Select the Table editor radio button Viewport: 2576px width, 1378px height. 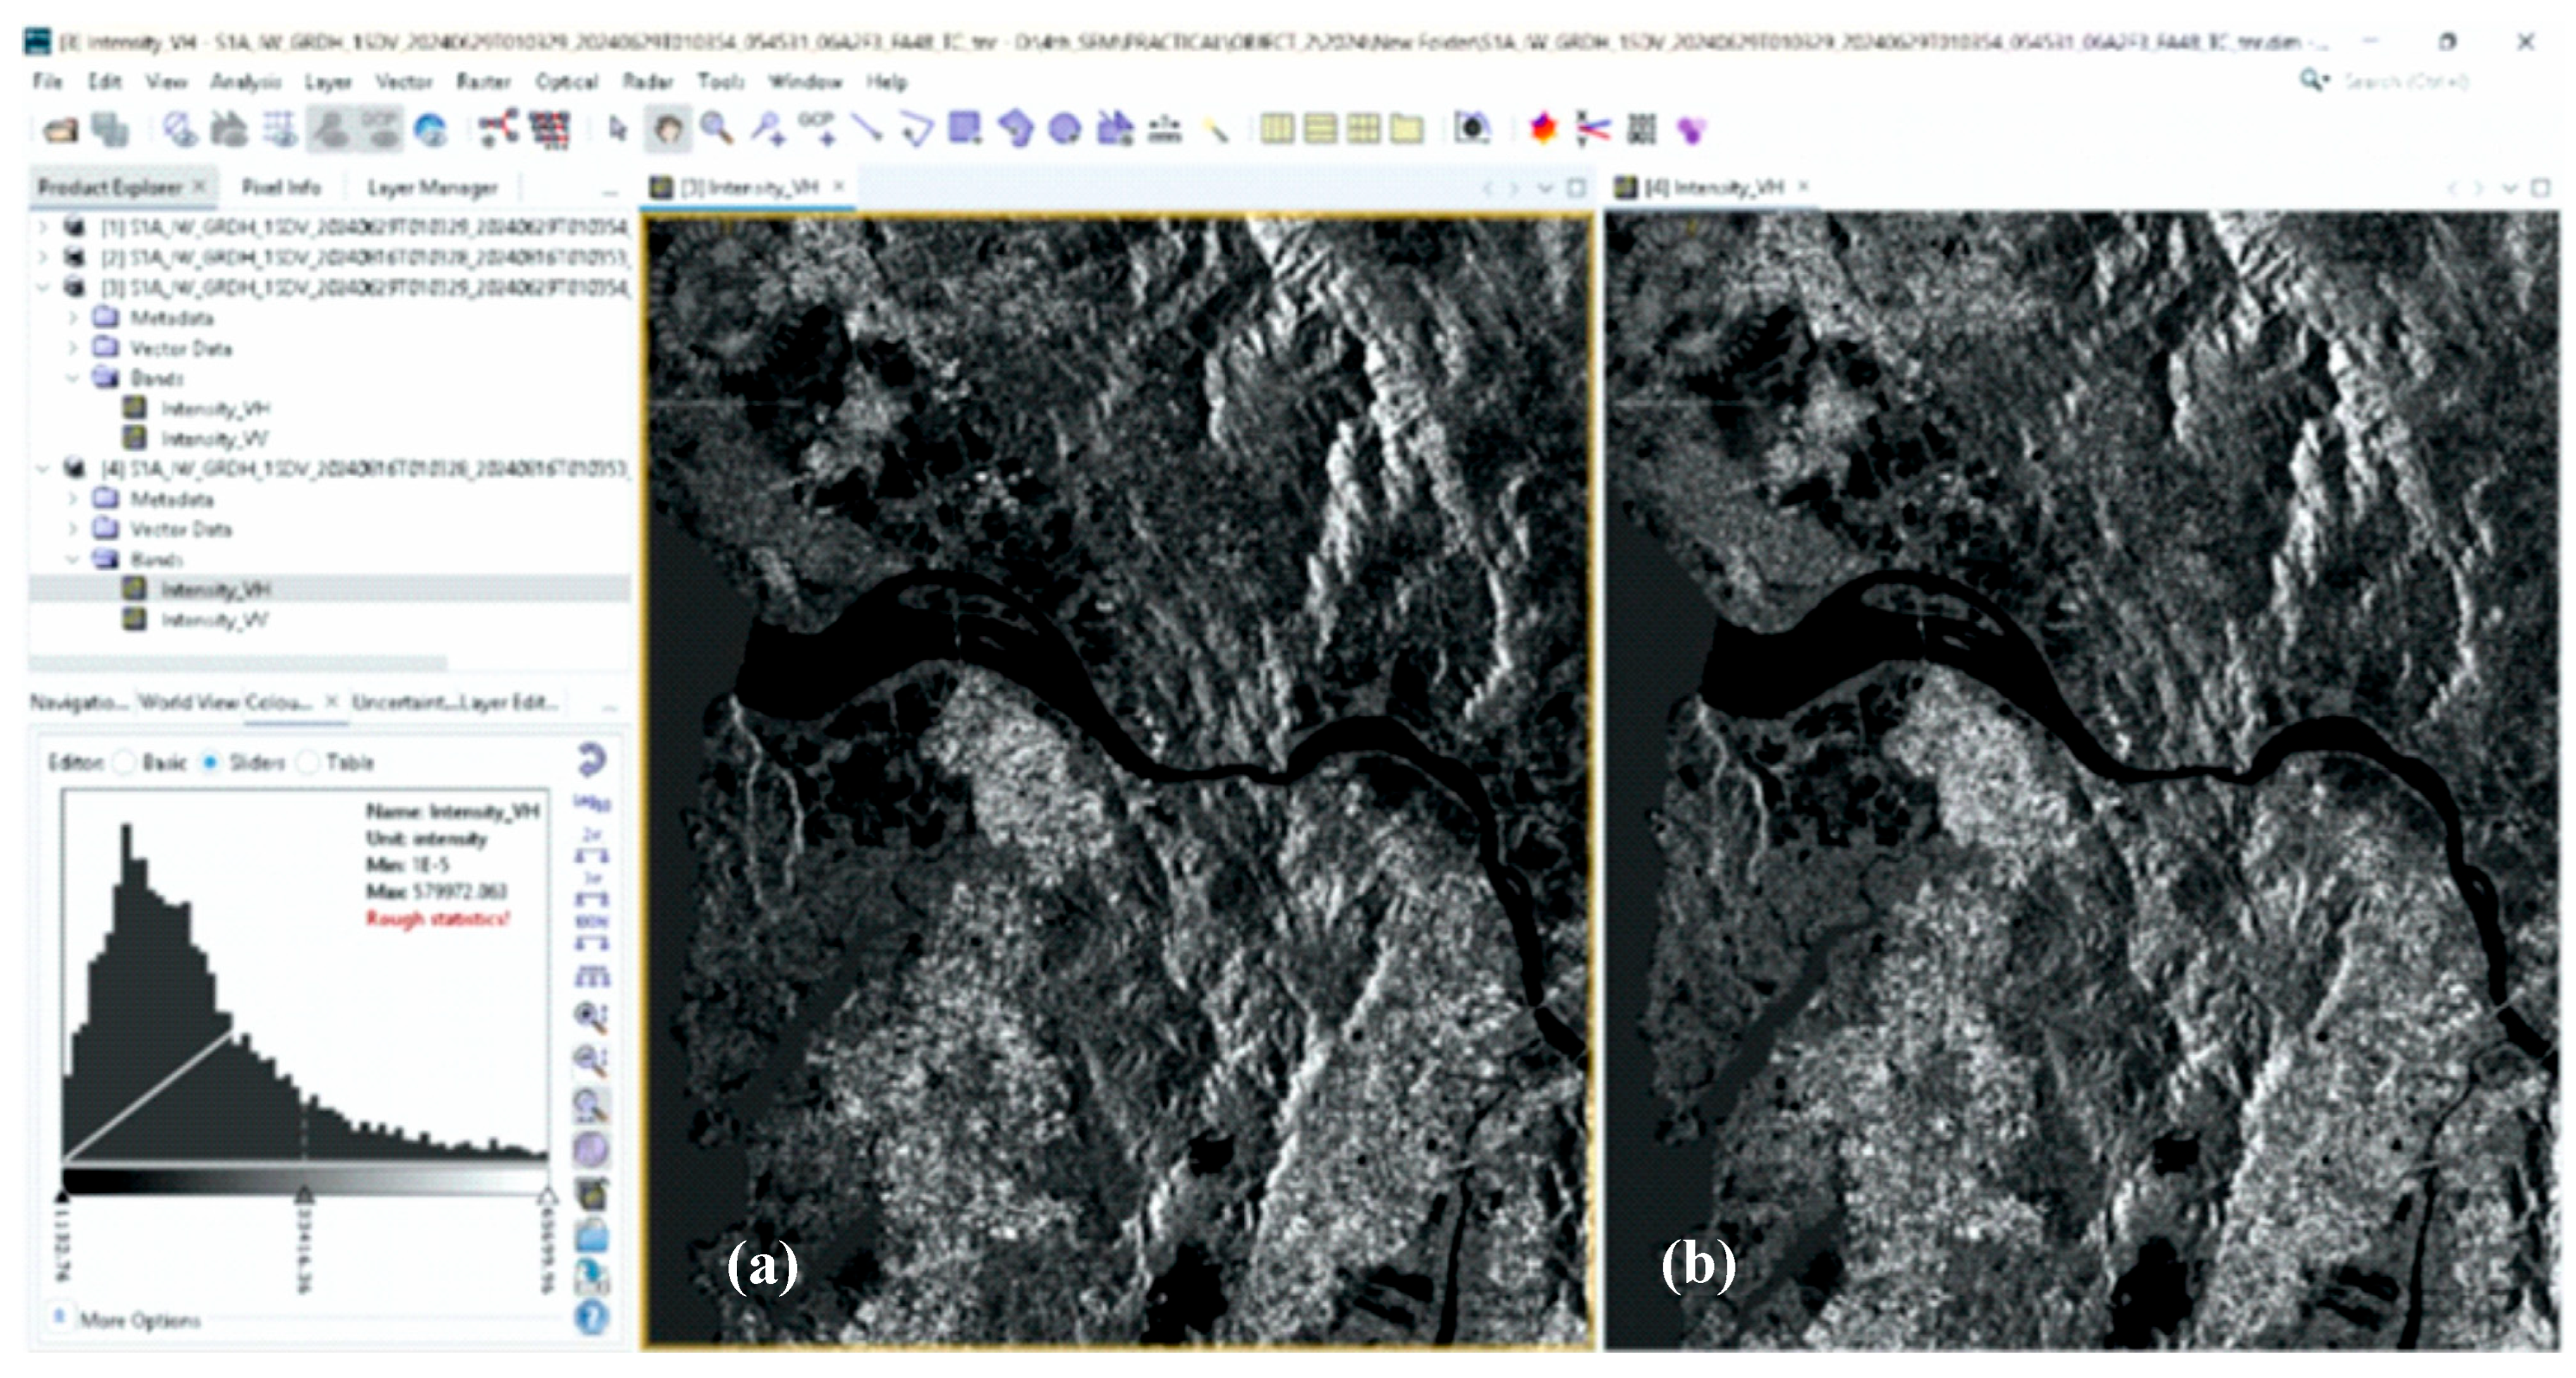coord(309,763)
